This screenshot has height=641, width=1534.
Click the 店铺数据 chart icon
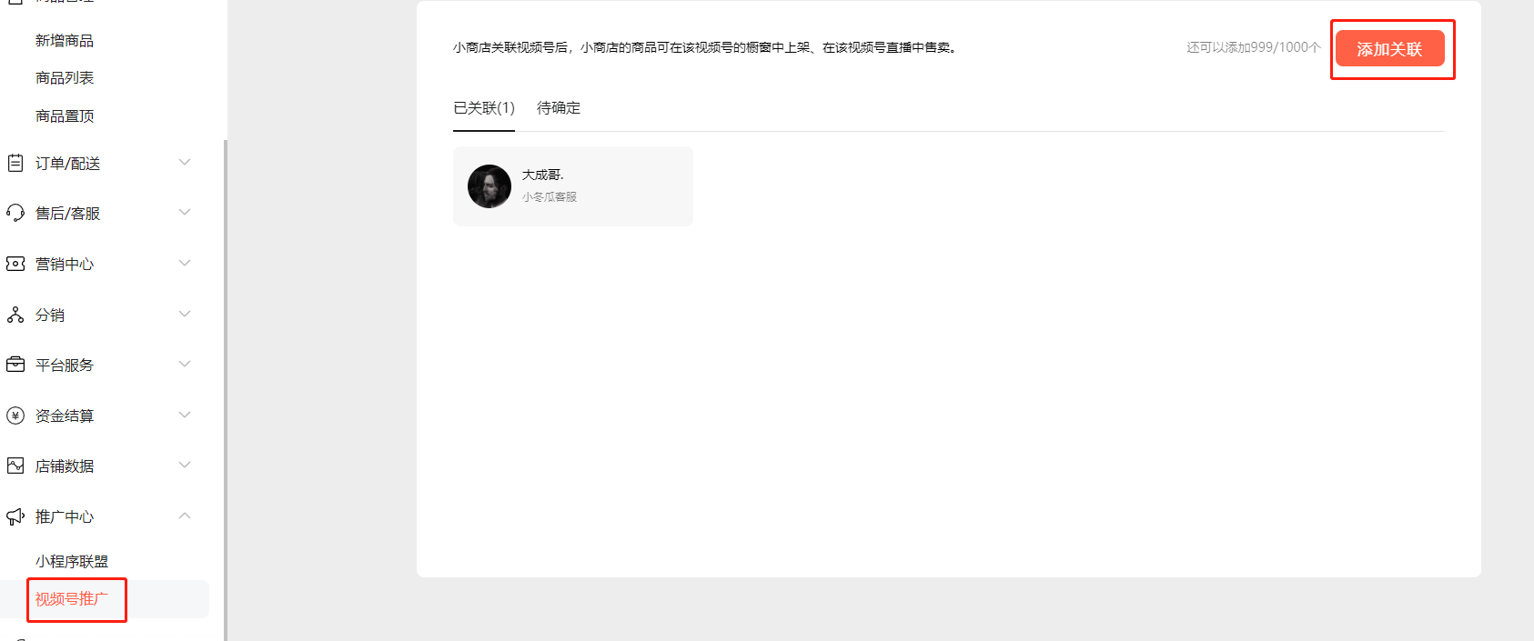tap(15, 466)
